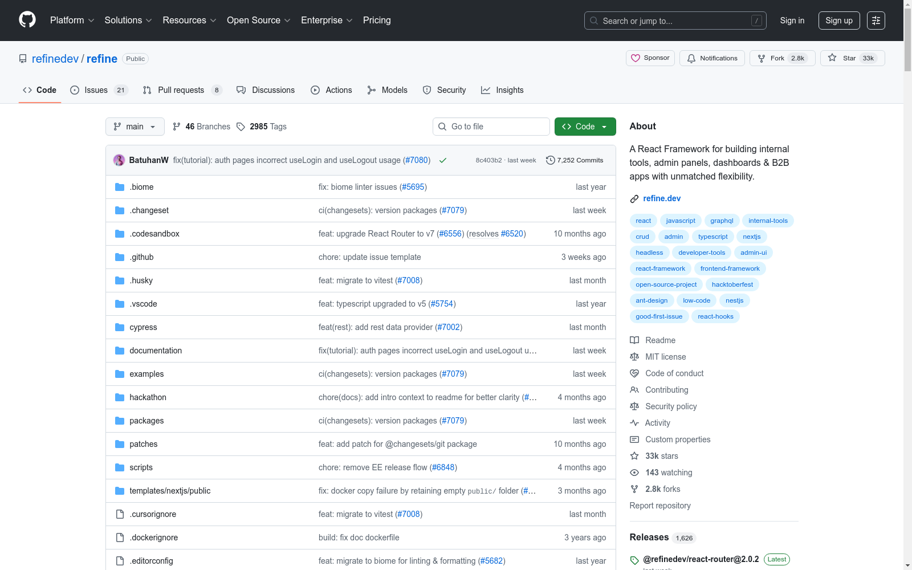Open the Security tab
Image resolution: width=912 pixels, height=570 pixels.
444,90
